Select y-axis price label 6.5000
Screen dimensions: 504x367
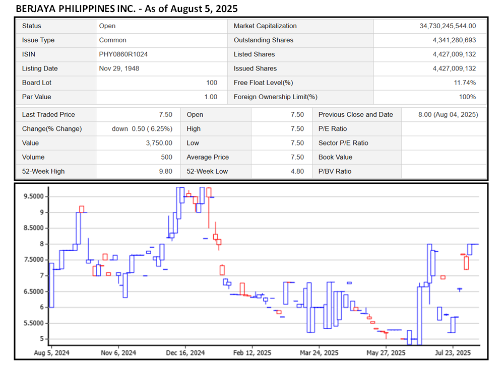click(33, 291)
